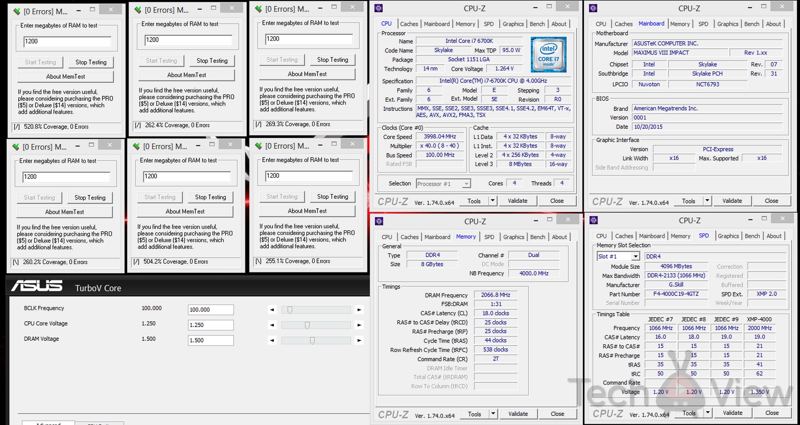Click the Core Speed value 3998.04 MHz
The image size is (800, 425).
point(440,137)
